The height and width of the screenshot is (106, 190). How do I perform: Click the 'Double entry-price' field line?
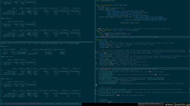(115, 55)
